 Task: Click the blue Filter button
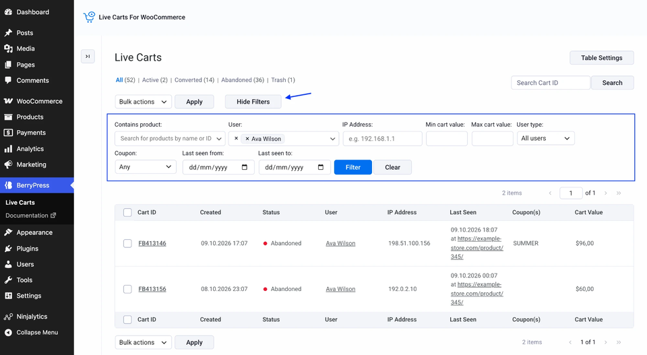click(x=352, y=167)
